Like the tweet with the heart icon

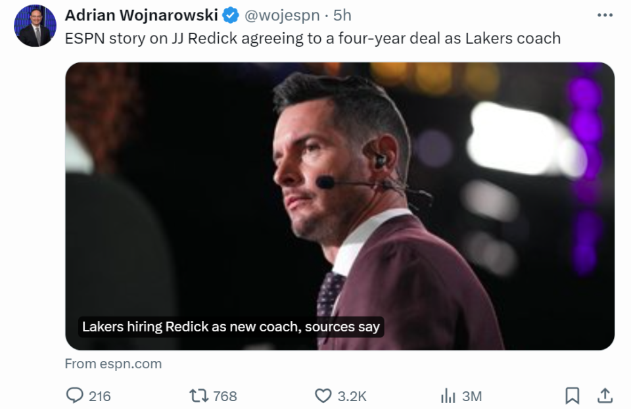[x=323, y=396]
